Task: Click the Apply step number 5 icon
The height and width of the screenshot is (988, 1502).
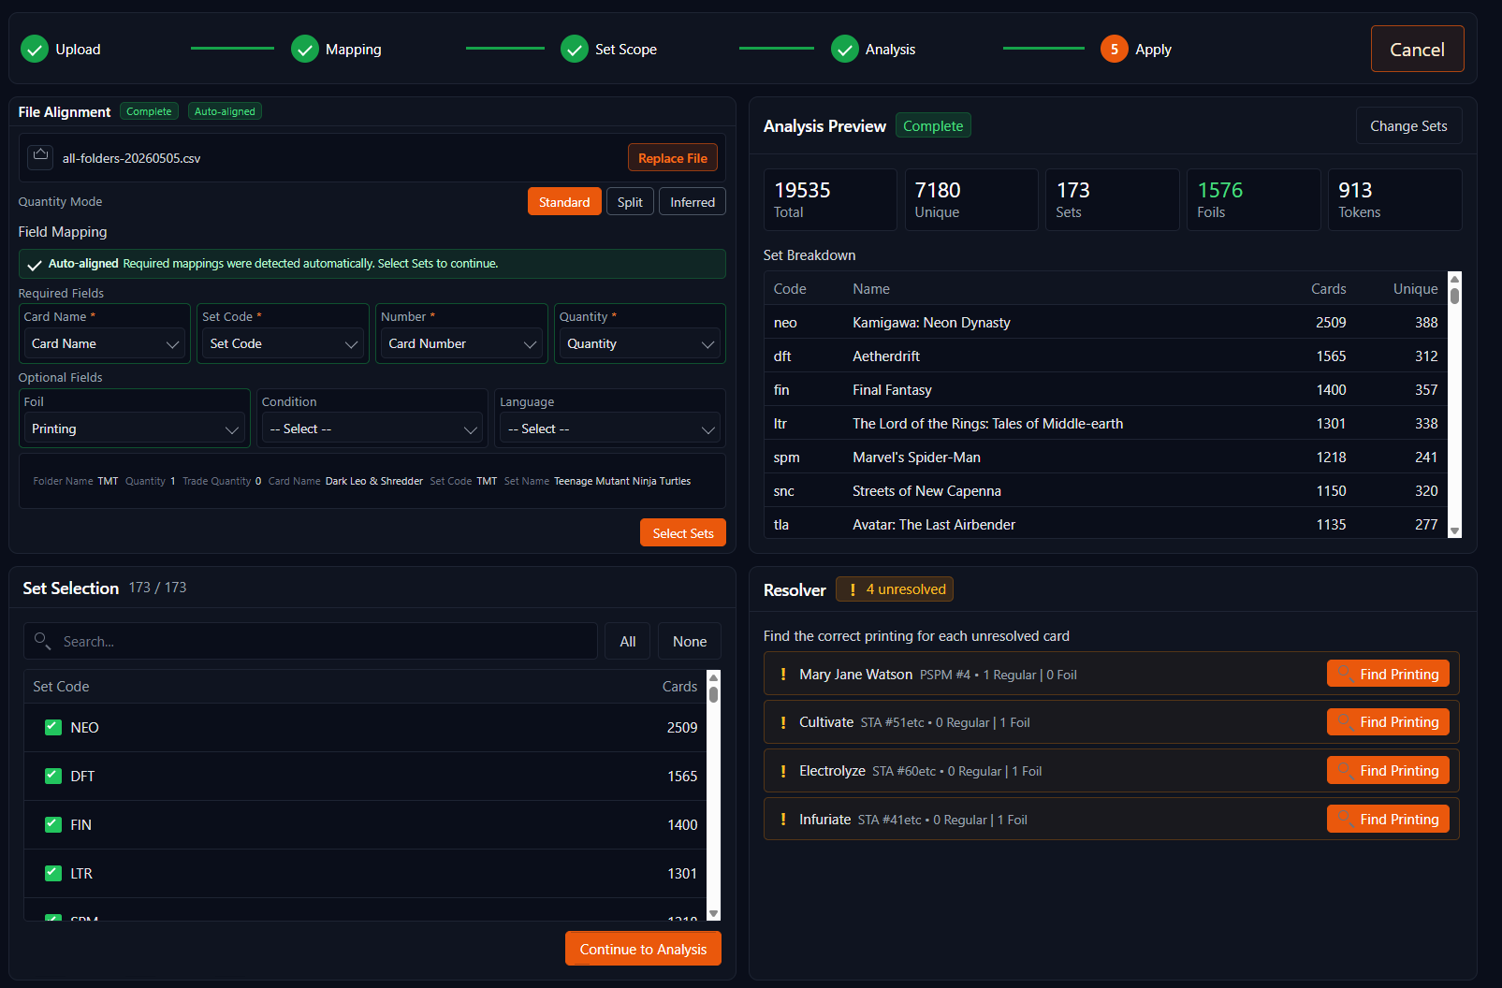Action: click(1115, 49)
